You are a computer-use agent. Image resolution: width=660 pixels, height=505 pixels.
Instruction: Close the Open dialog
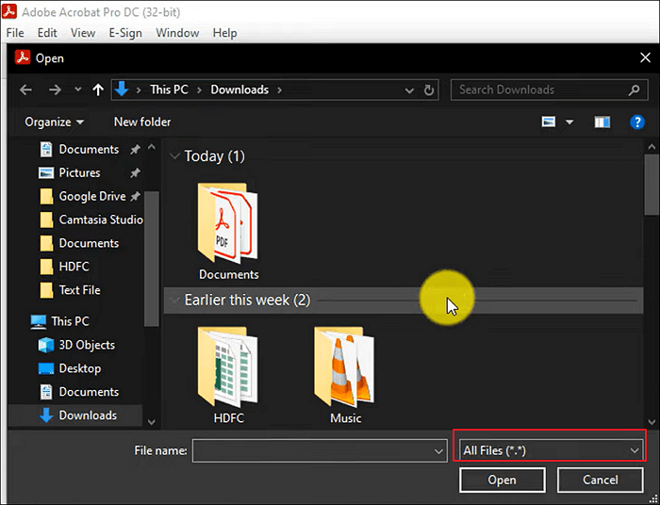tap(645, 58)
